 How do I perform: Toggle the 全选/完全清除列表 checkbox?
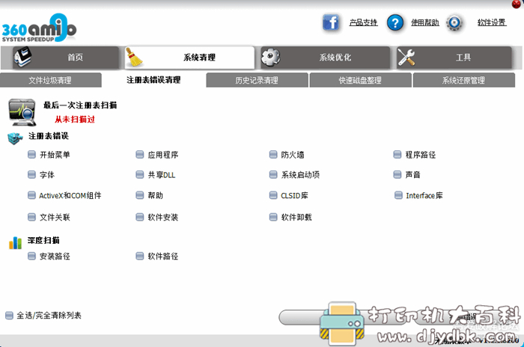click(9, 316)
